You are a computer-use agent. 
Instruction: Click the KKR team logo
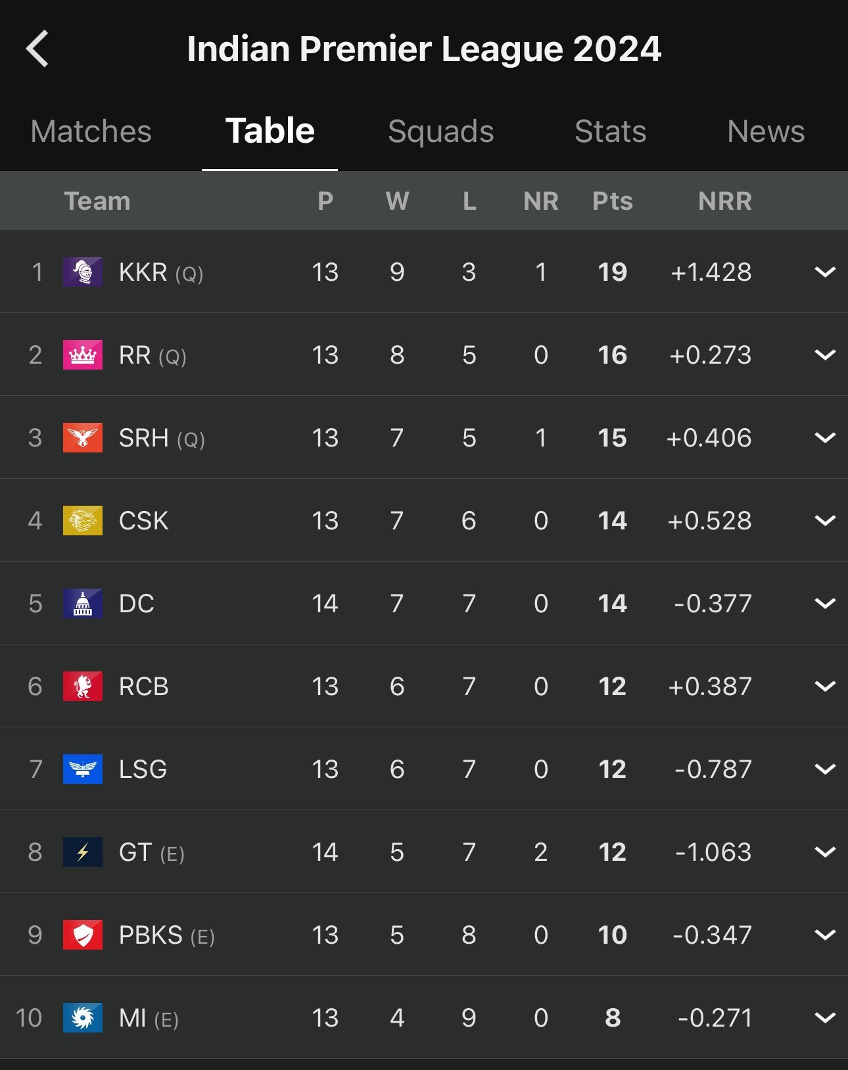[x=83, y=272]
